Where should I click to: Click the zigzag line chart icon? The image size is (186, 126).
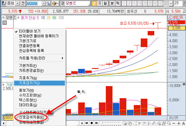point(149,123)
